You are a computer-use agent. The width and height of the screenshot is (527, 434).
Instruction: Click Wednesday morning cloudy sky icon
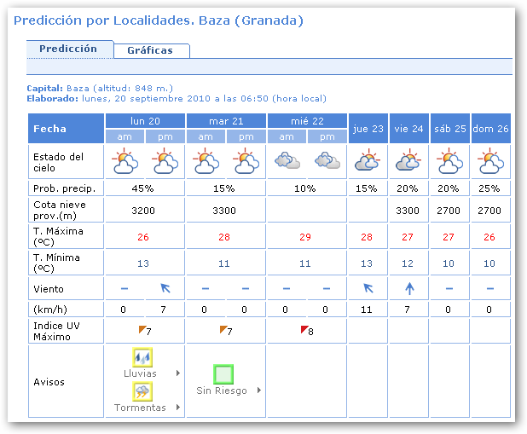287,160
